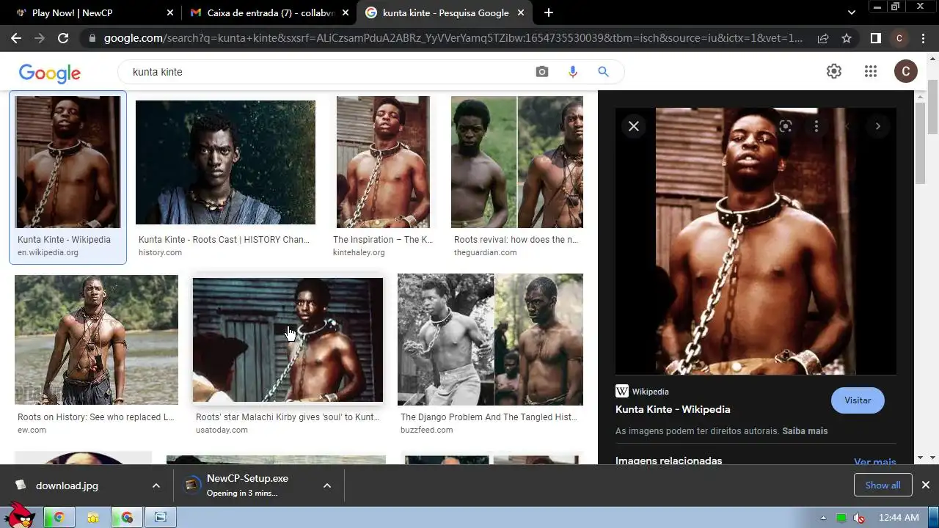Select the Kunta Kinte - Wikipedia thumbnail
The width and height of the screenshot is (939, 528).
coord(67,162)
